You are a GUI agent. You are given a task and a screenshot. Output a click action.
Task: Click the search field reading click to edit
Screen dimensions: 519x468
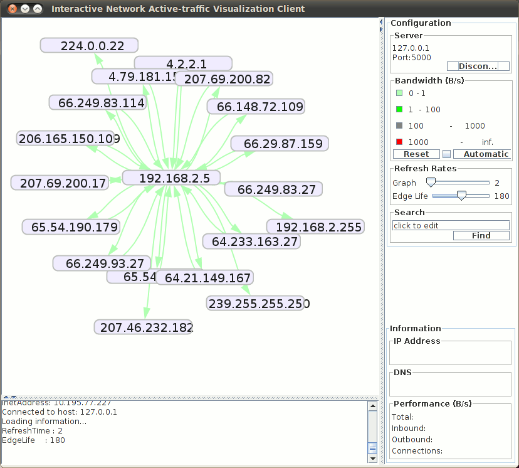click(x=450, y=225)
